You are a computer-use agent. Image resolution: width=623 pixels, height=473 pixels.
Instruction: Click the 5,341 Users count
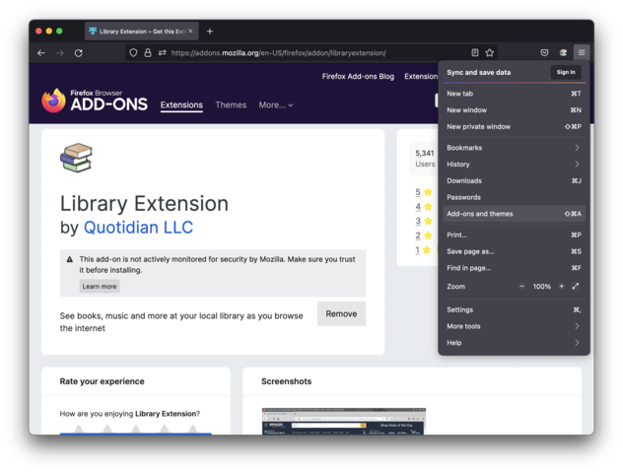point(425,159)
